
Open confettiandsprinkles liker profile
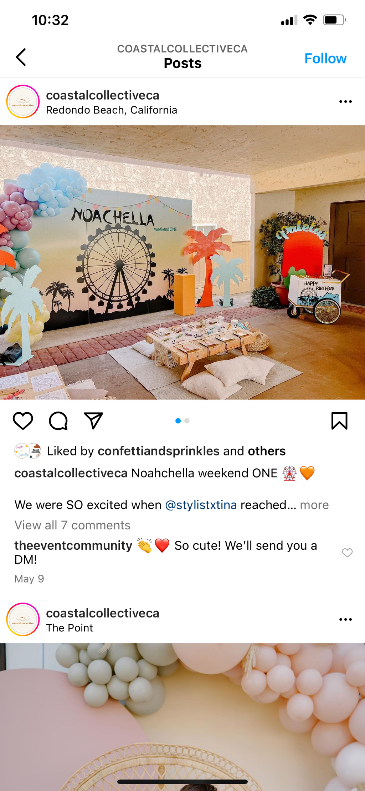point(159,451)
